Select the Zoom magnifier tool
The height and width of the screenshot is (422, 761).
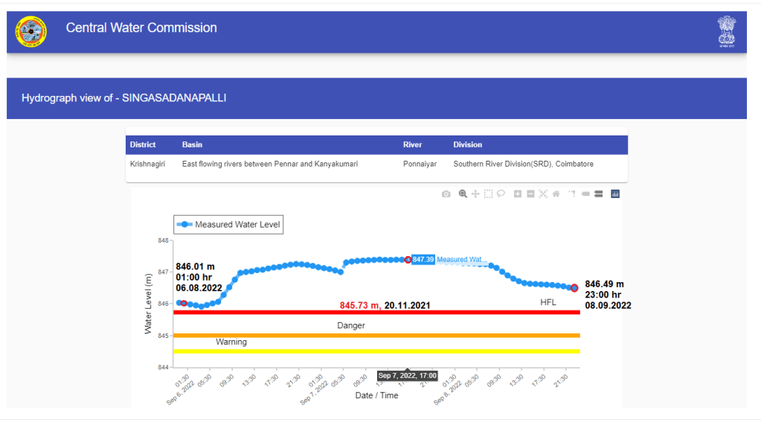tap(463, 194)
